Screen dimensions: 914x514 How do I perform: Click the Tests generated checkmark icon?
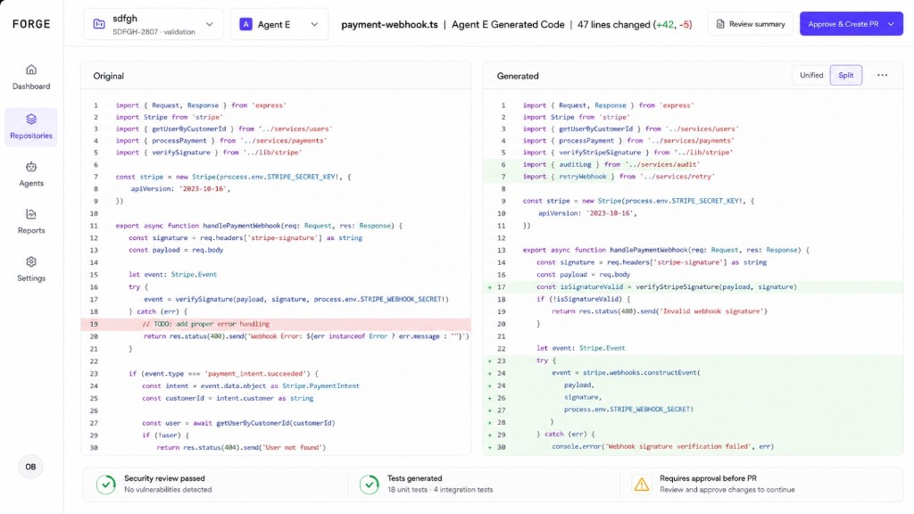pos(370,485)
